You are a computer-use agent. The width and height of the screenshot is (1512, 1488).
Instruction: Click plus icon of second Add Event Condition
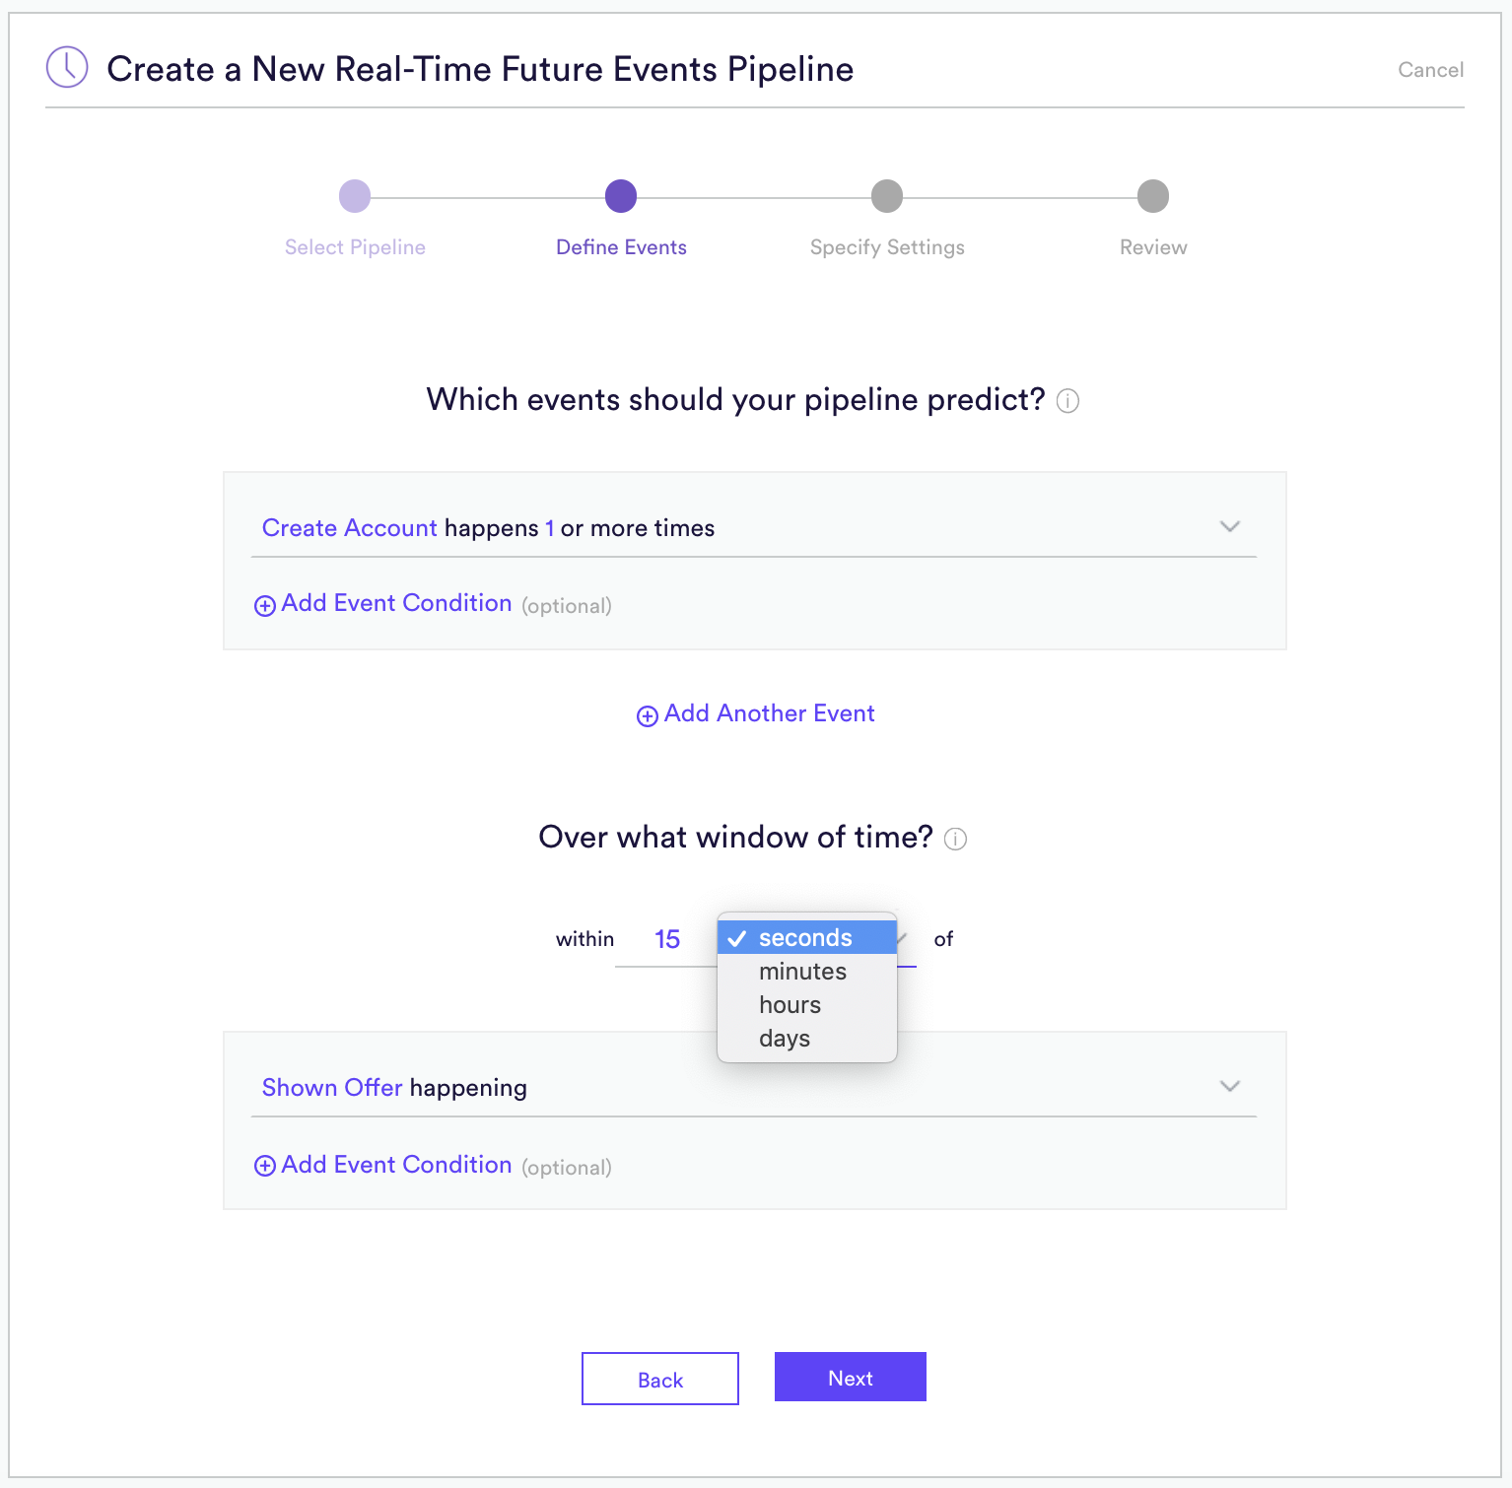tap(264, 1166)
